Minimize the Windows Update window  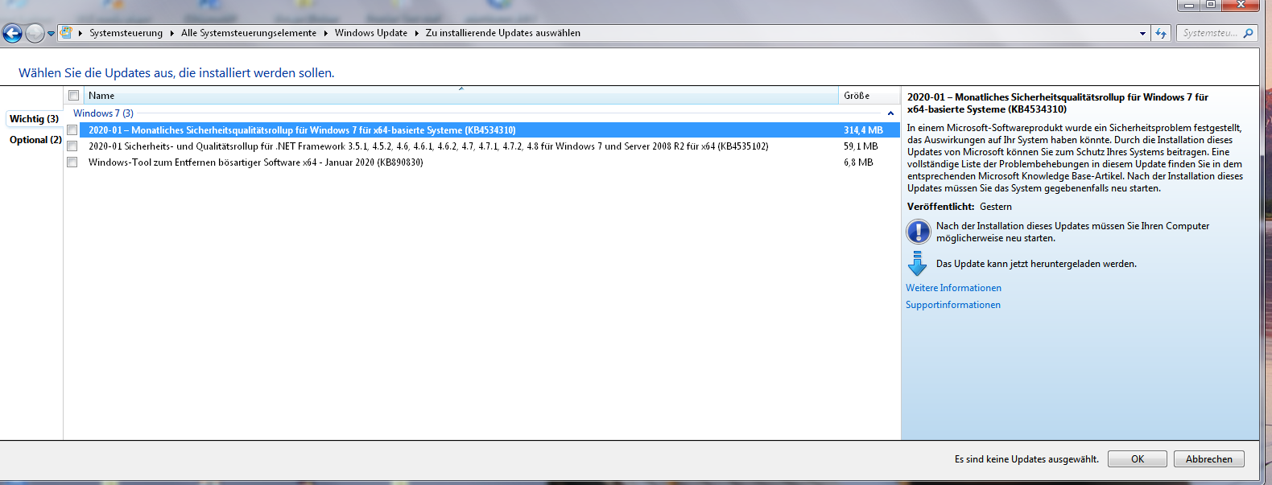1189,5
